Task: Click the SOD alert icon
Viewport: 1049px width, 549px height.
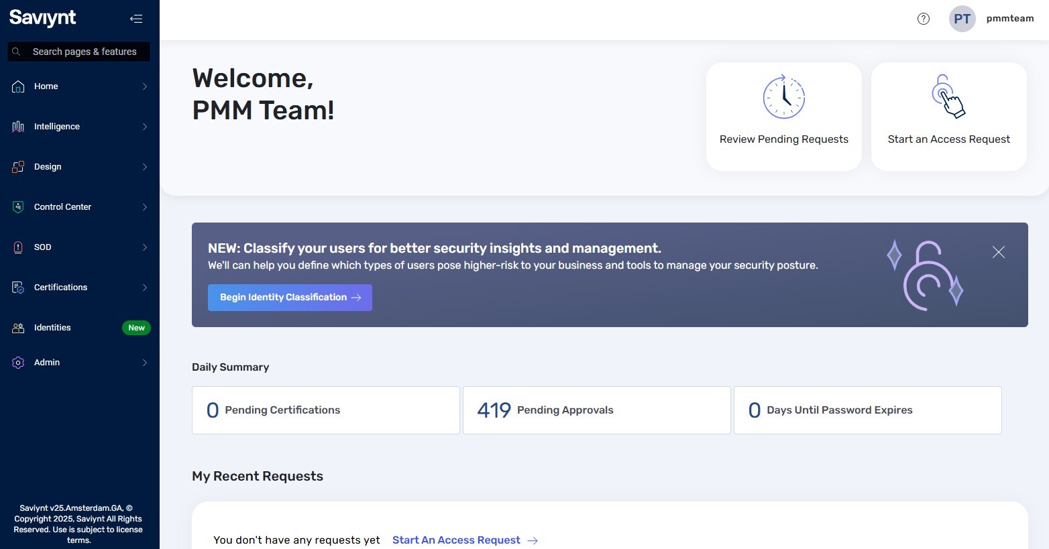Action: 18,247
